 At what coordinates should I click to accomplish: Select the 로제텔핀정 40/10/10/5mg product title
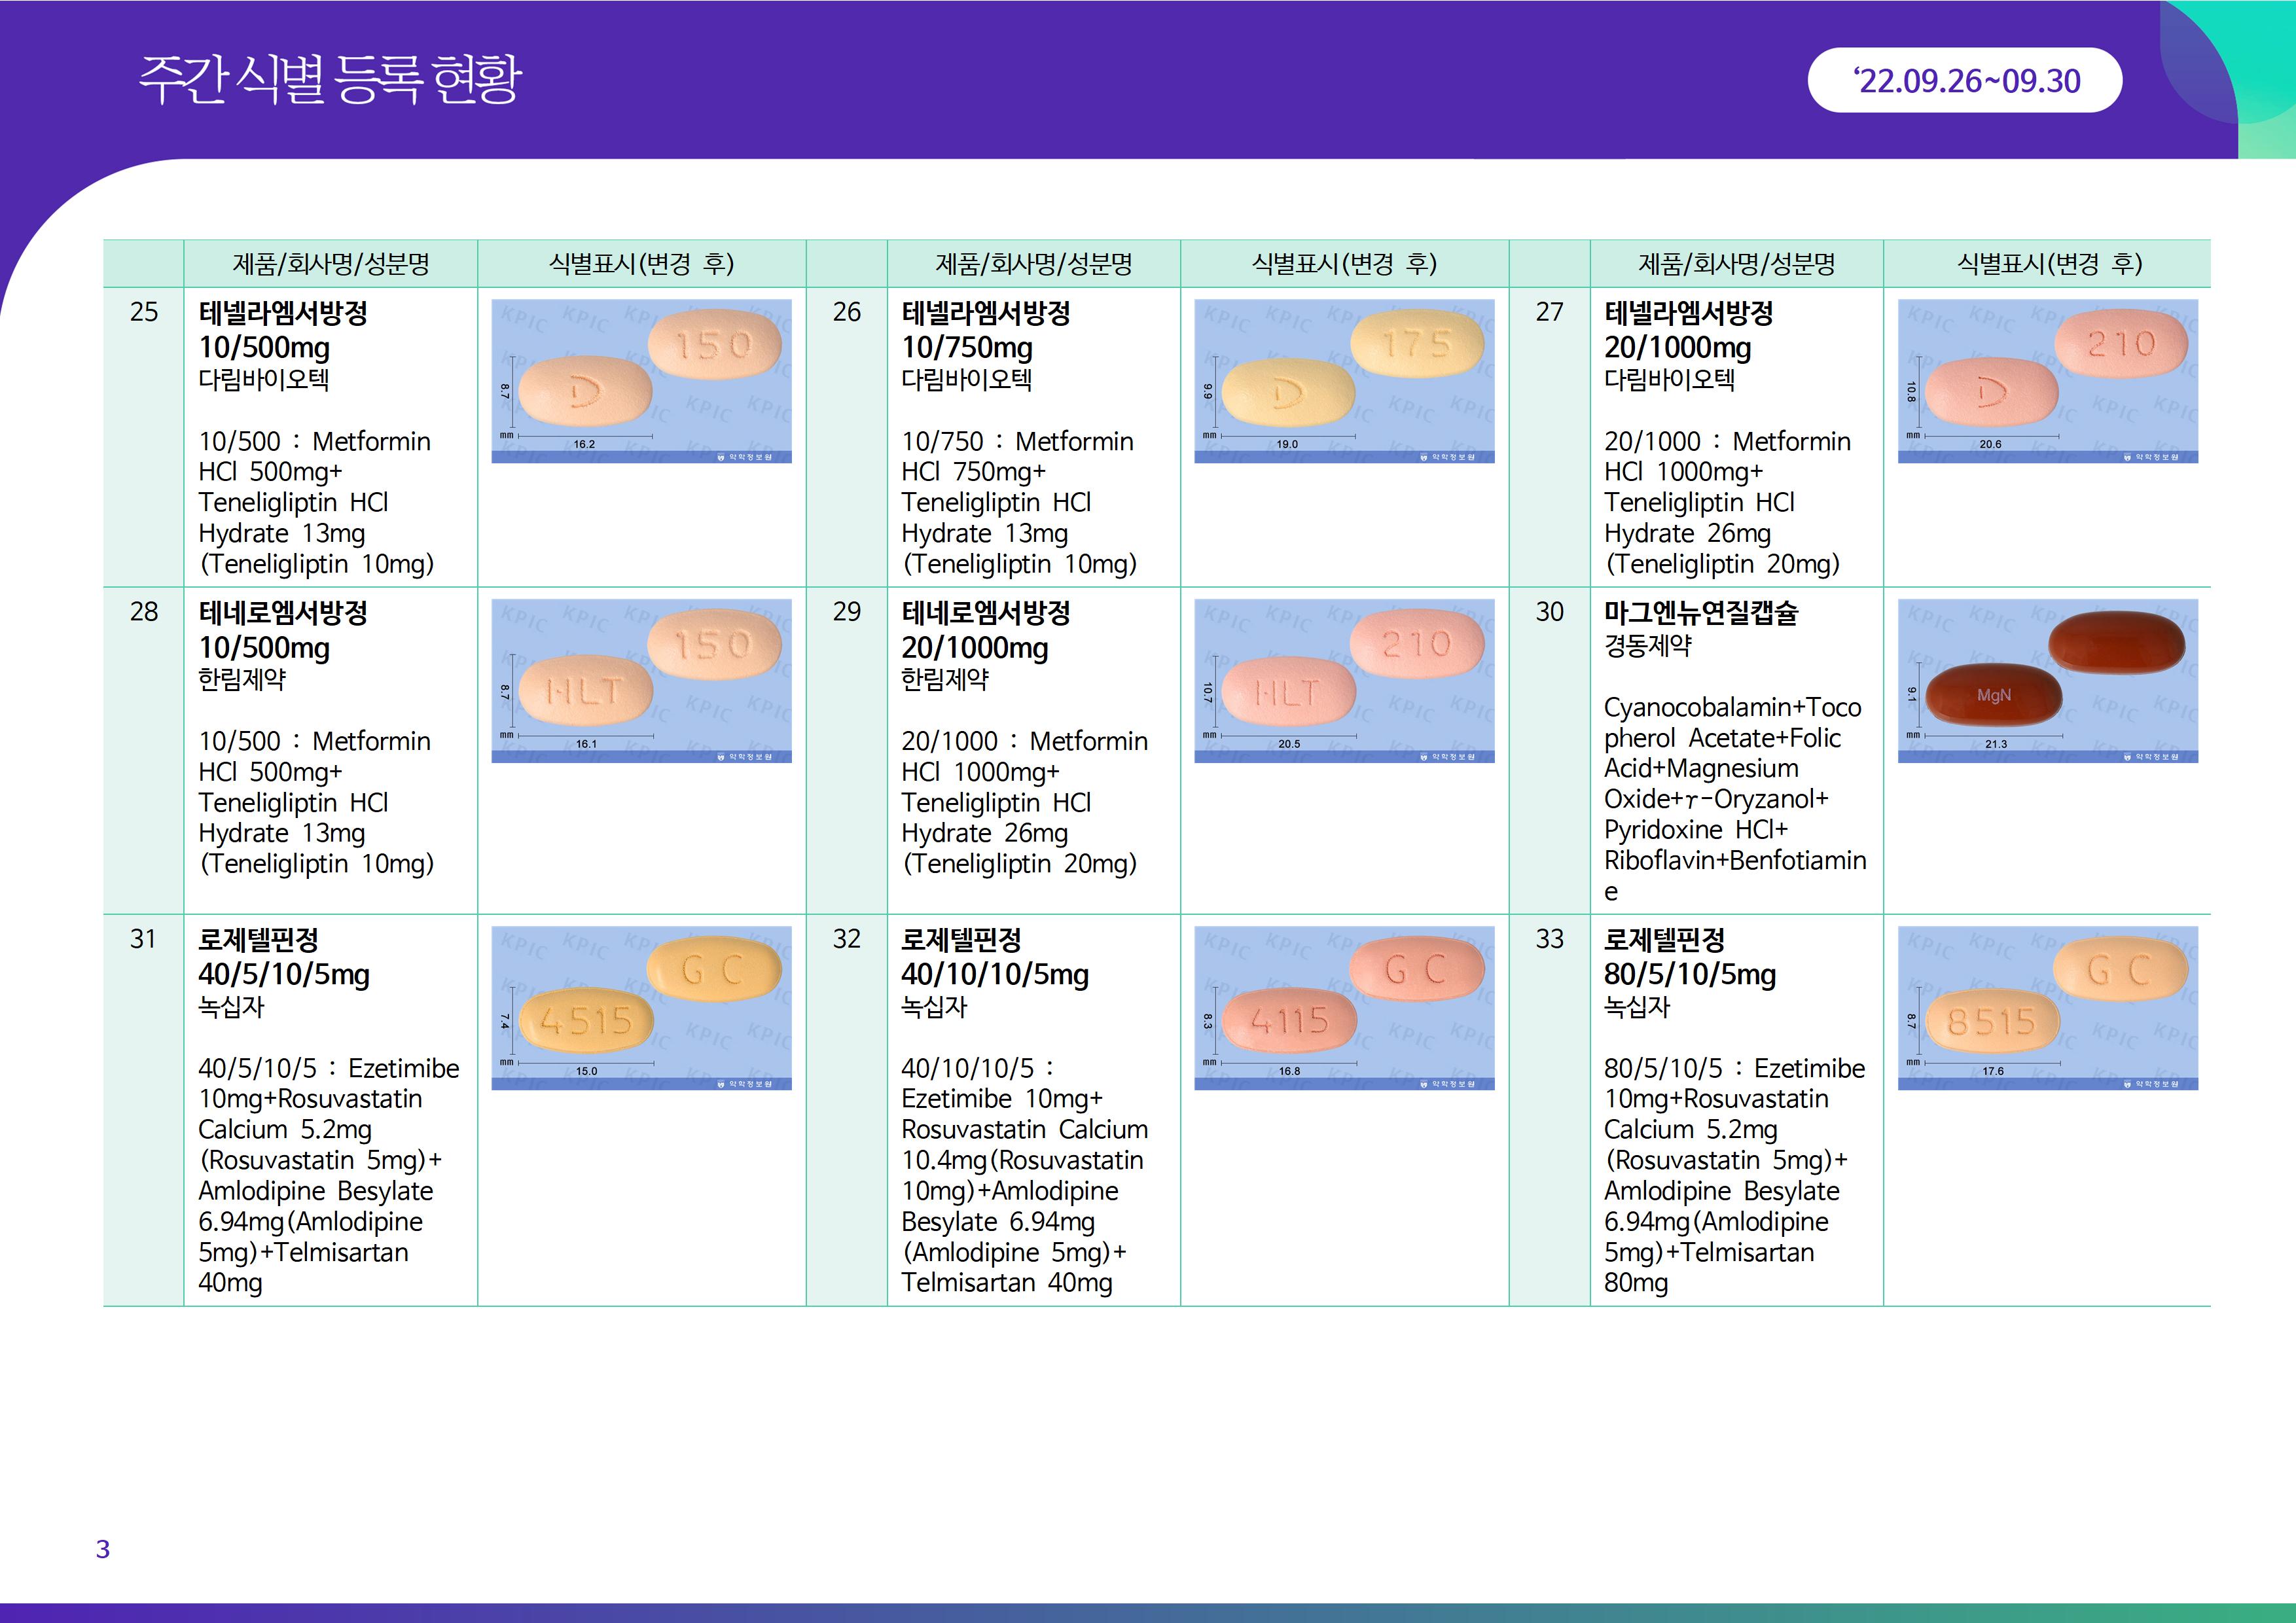pos(994,957)
